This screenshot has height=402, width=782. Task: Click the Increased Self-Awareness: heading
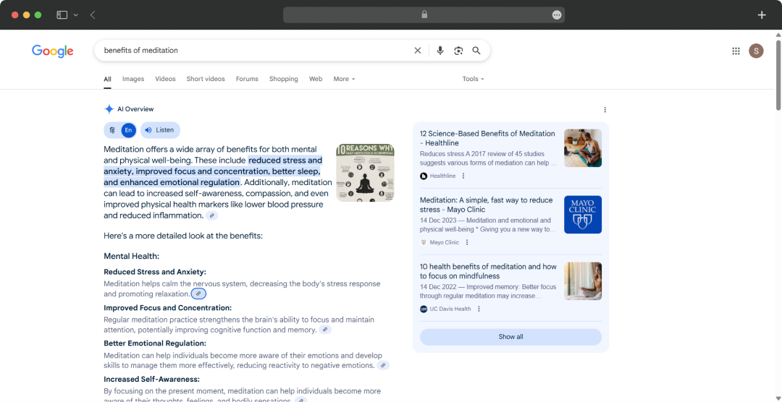pyautogui.click(x=151, y=379)
